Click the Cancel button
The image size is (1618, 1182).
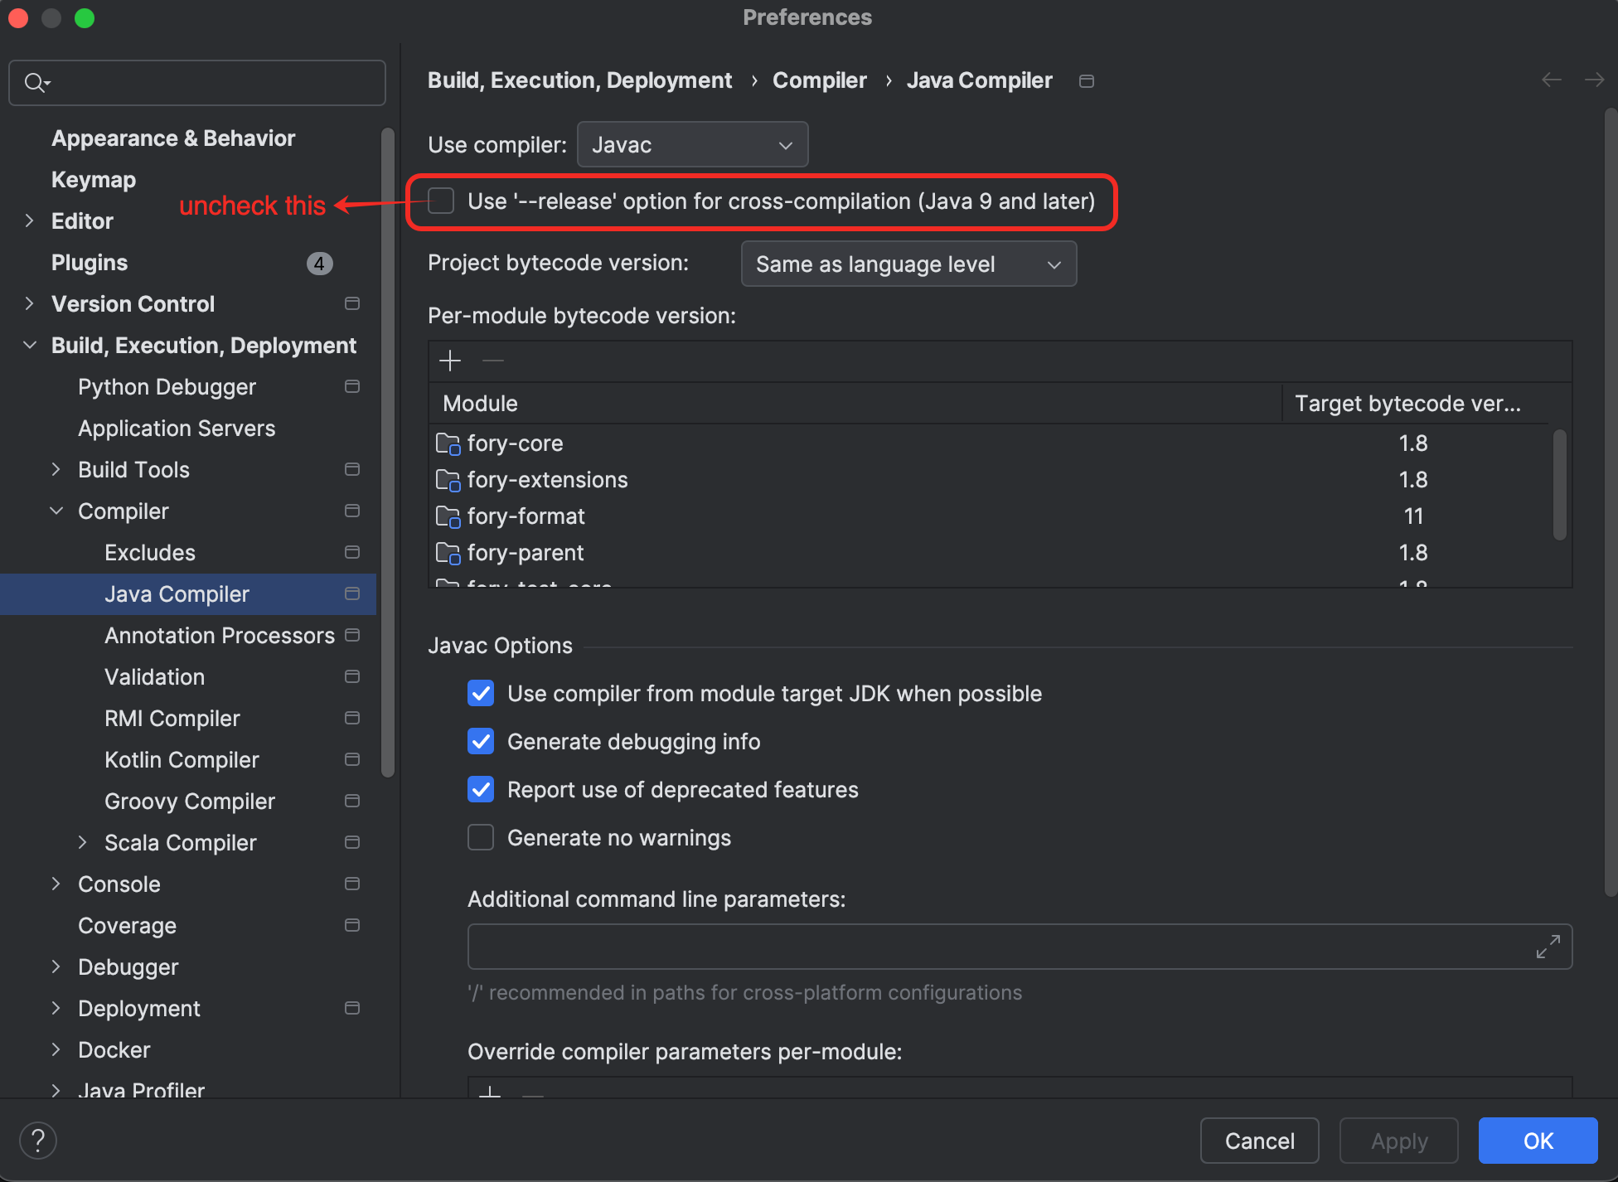[1258, 1141]
